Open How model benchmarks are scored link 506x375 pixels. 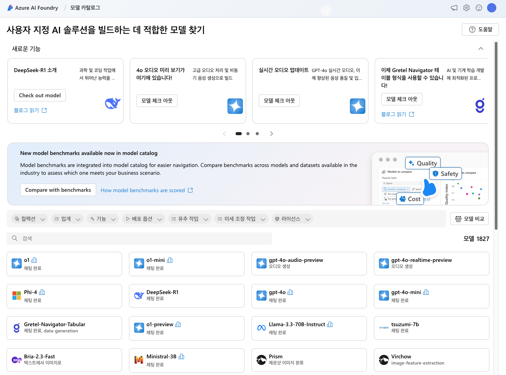click(x=147, y=190)
